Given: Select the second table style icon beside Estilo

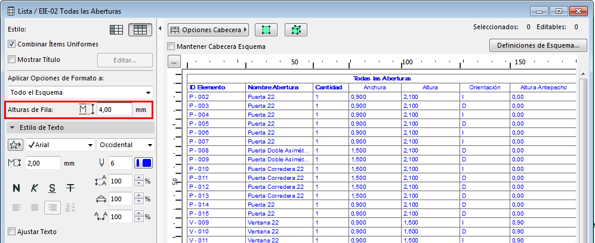Looking at the screenshot, I should coord(140,30).
